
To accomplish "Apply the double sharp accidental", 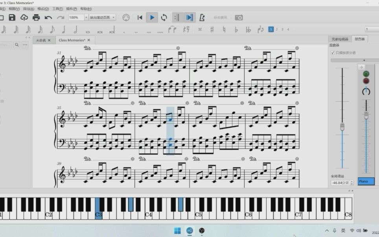I will coord(200,30).
